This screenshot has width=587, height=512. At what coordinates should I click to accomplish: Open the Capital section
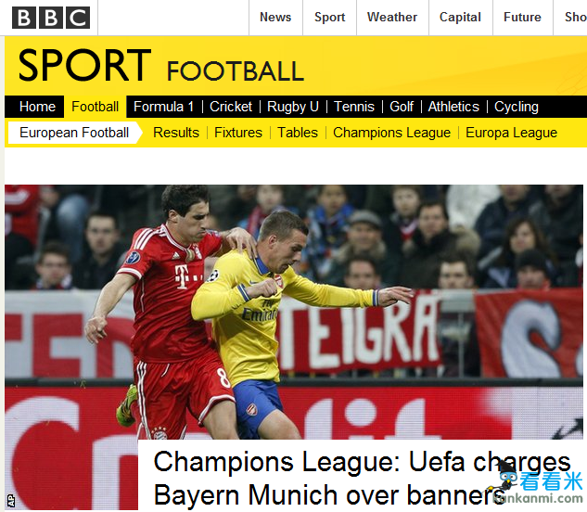[460, 18]
